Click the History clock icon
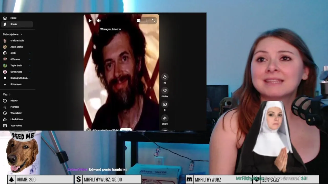Image resolution: width=328 pixels, height=184 pixels. pos(5,101)
